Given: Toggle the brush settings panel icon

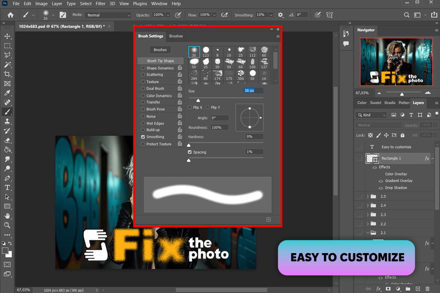Looking at the screenshot, I should click(x=63, y=15).
